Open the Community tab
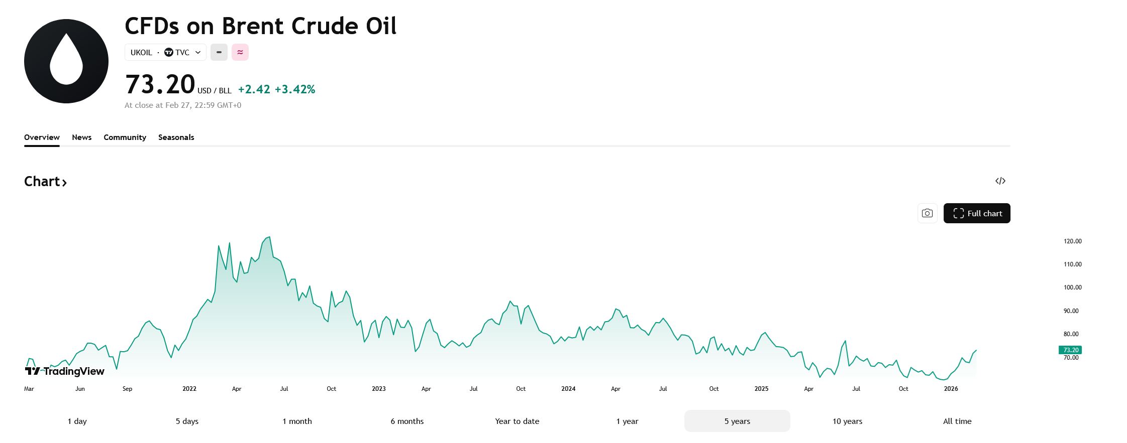 coord(125,137)
